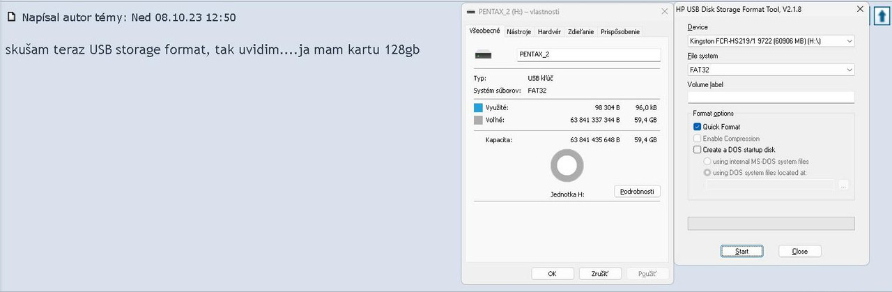Click the "96,0 kB" used size value
Viewport: 892px width, 292px height.
click(645, 107)
